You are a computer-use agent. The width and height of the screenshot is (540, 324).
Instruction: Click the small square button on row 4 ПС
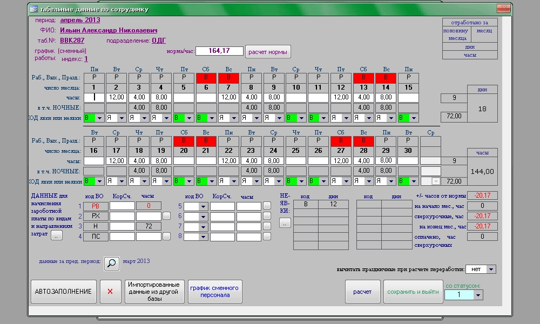[166, 237]
